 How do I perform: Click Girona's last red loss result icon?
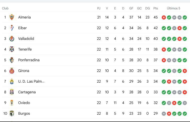(x=185, y=71)
